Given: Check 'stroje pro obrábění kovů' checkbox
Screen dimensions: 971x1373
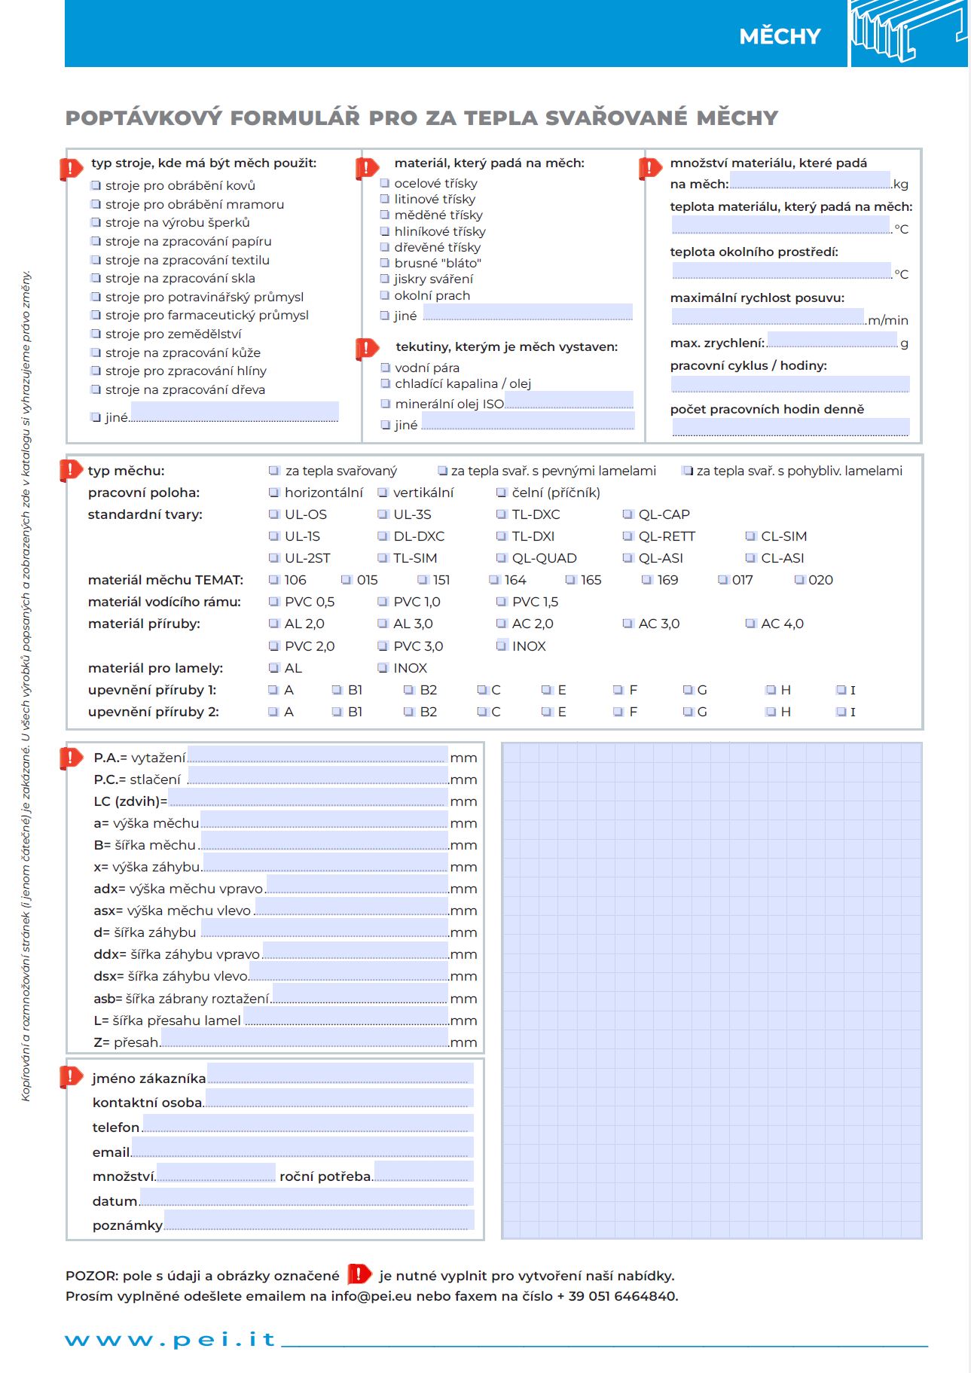Looking at the screenshot, I should tap(96, 185).
